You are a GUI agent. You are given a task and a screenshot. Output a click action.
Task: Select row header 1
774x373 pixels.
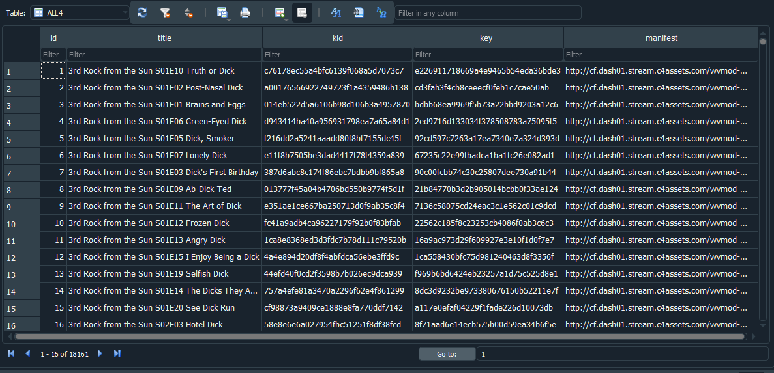22,72
